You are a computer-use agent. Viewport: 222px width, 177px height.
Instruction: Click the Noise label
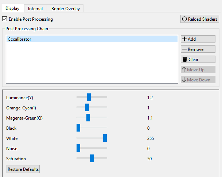click(x=12, y=149)
